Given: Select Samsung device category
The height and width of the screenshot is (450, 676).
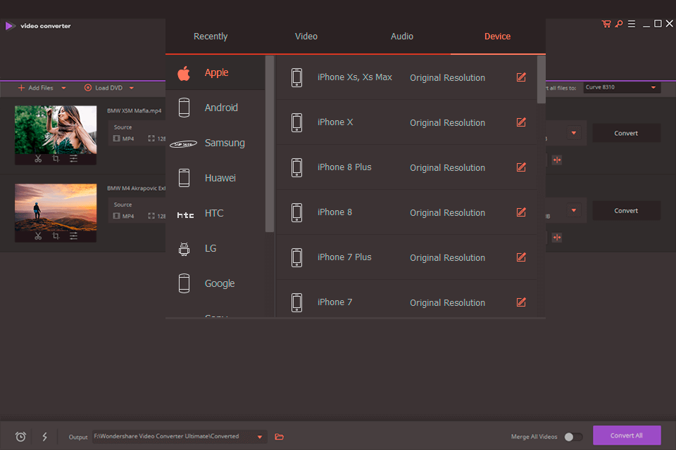Looking at the screenshot, I should pos(215,143).
